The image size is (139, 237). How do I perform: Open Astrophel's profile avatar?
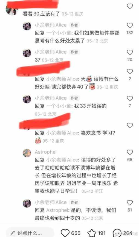[27, 153]
